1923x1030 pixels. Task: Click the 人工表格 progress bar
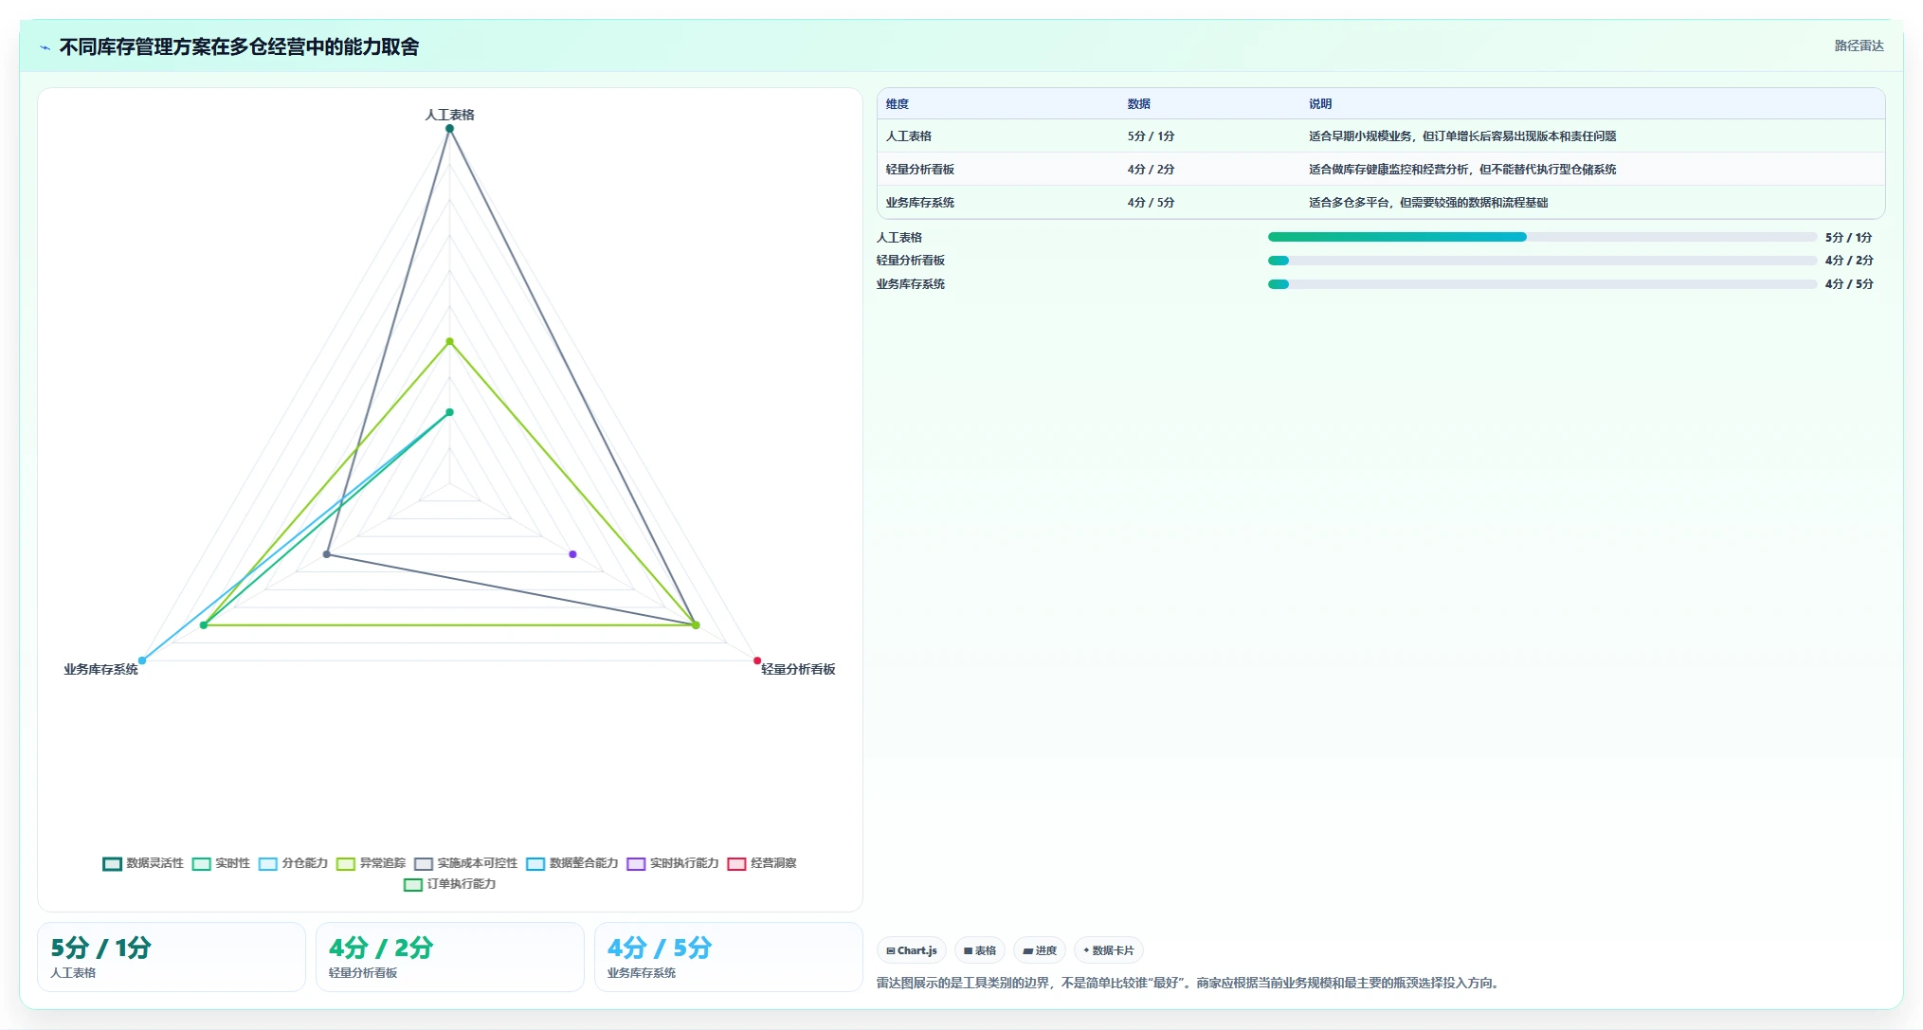pyautogui.click(x=1542, y=237)
